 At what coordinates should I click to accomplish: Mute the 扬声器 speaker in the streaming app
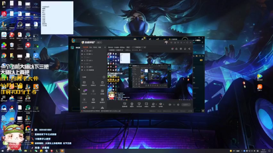click(x=160, y=105)
